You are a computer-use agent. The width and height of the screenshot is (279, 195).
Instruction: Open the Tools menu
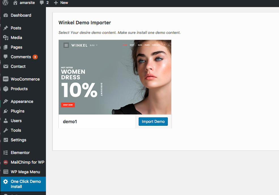[x=16, y=130]
